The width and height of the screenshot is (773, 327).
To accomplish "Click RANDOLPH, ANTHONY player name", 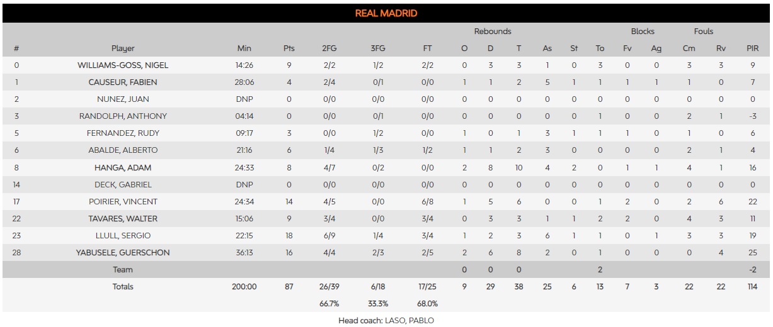I will point(123,116).
